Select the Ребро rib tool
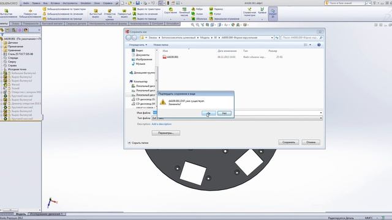The height and width of the screenshot is (220, 392). 197,9
